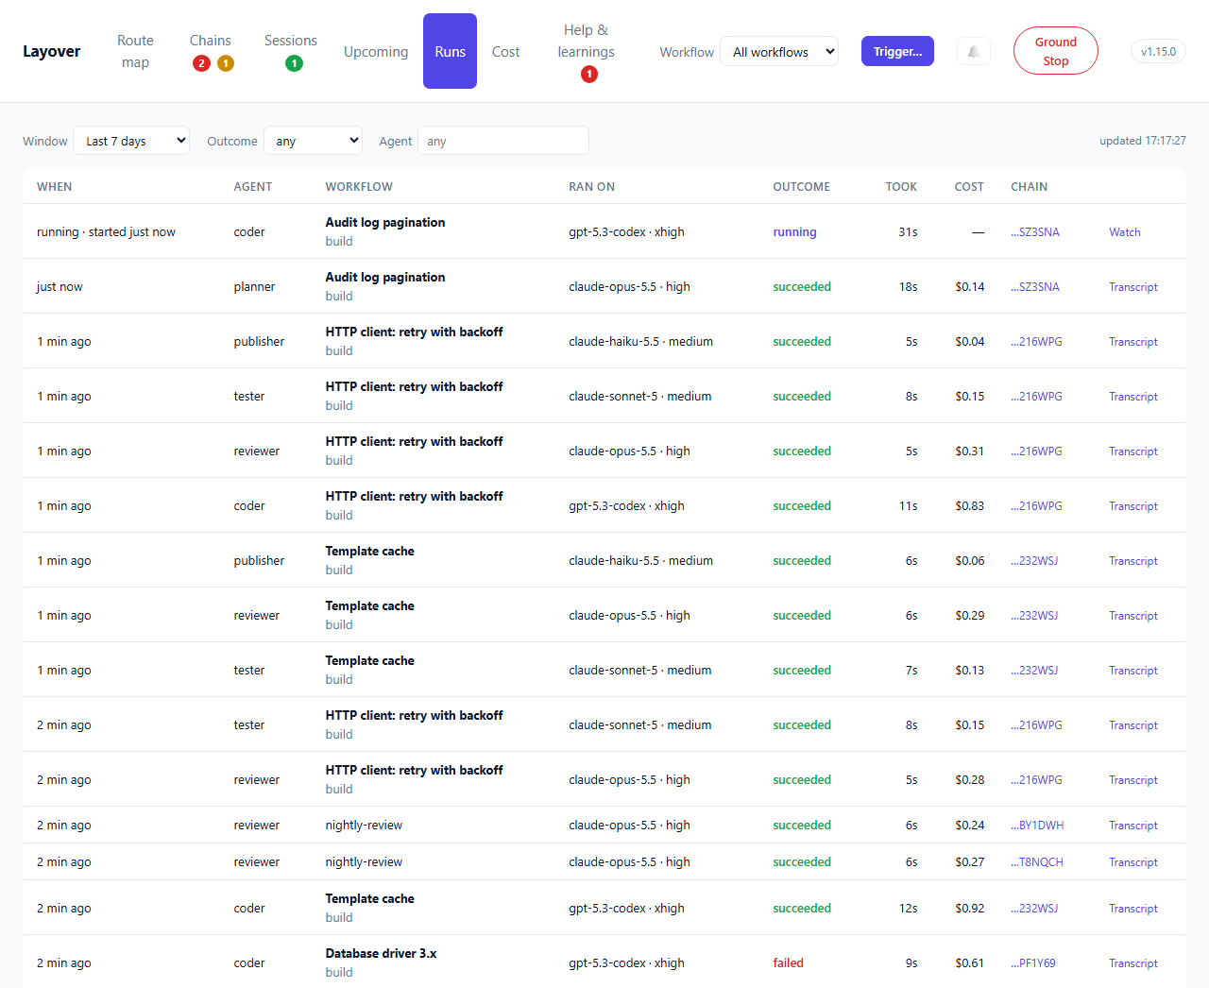Select the Upcoming tab

coord(376,51)
